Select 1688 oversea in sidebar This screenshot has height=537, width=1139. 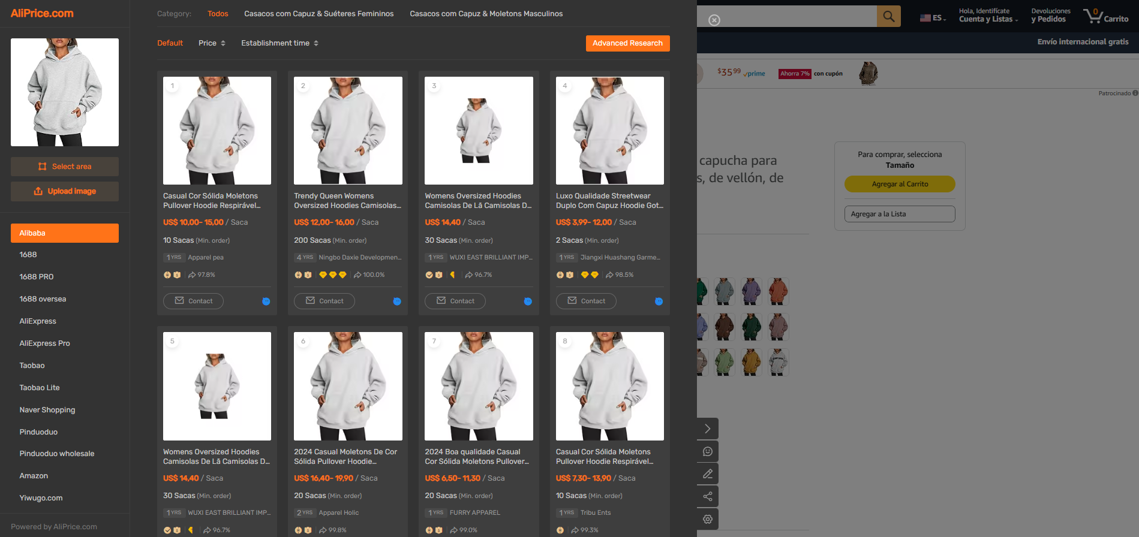point(65,299)
